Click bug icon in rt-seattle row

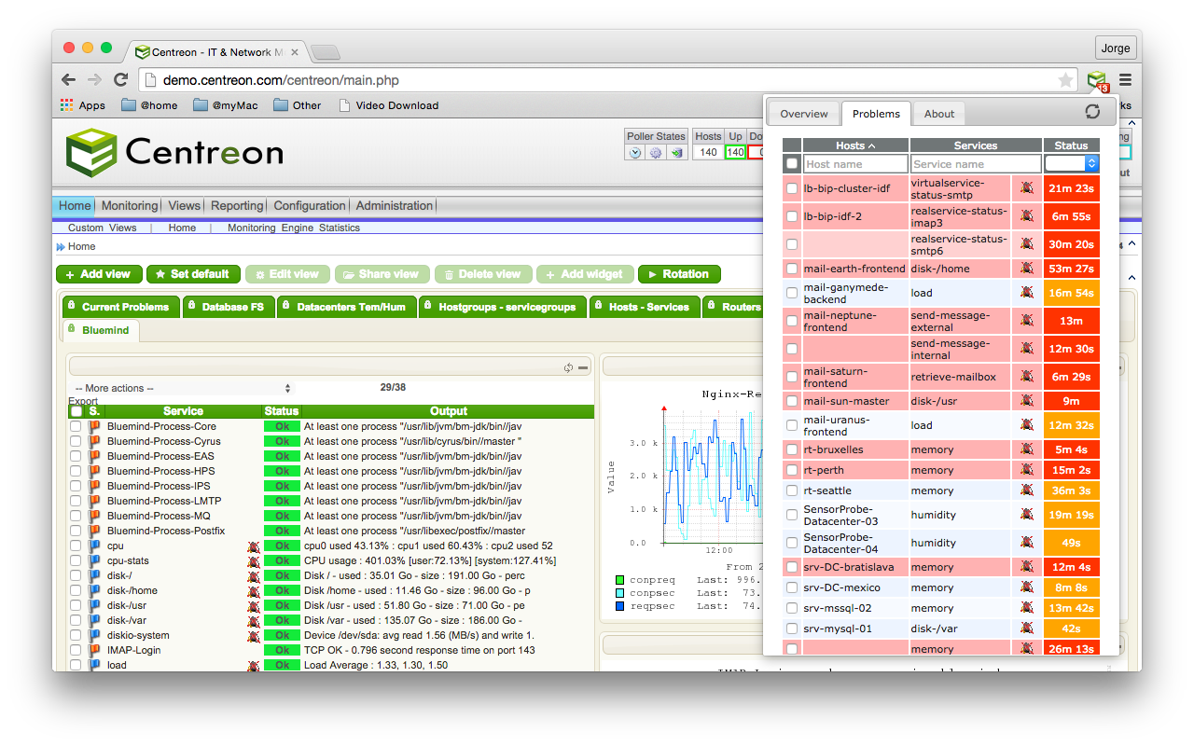(x=1026, y=490)
